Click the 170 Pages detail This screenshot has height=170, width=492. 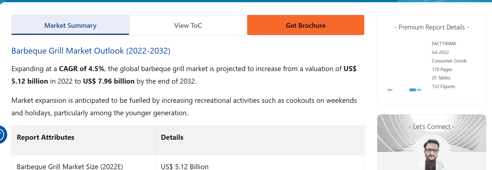click(442, 69)
